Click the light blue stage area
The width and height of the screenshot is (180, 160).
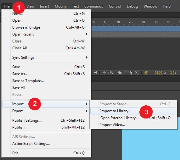[151, 145]
